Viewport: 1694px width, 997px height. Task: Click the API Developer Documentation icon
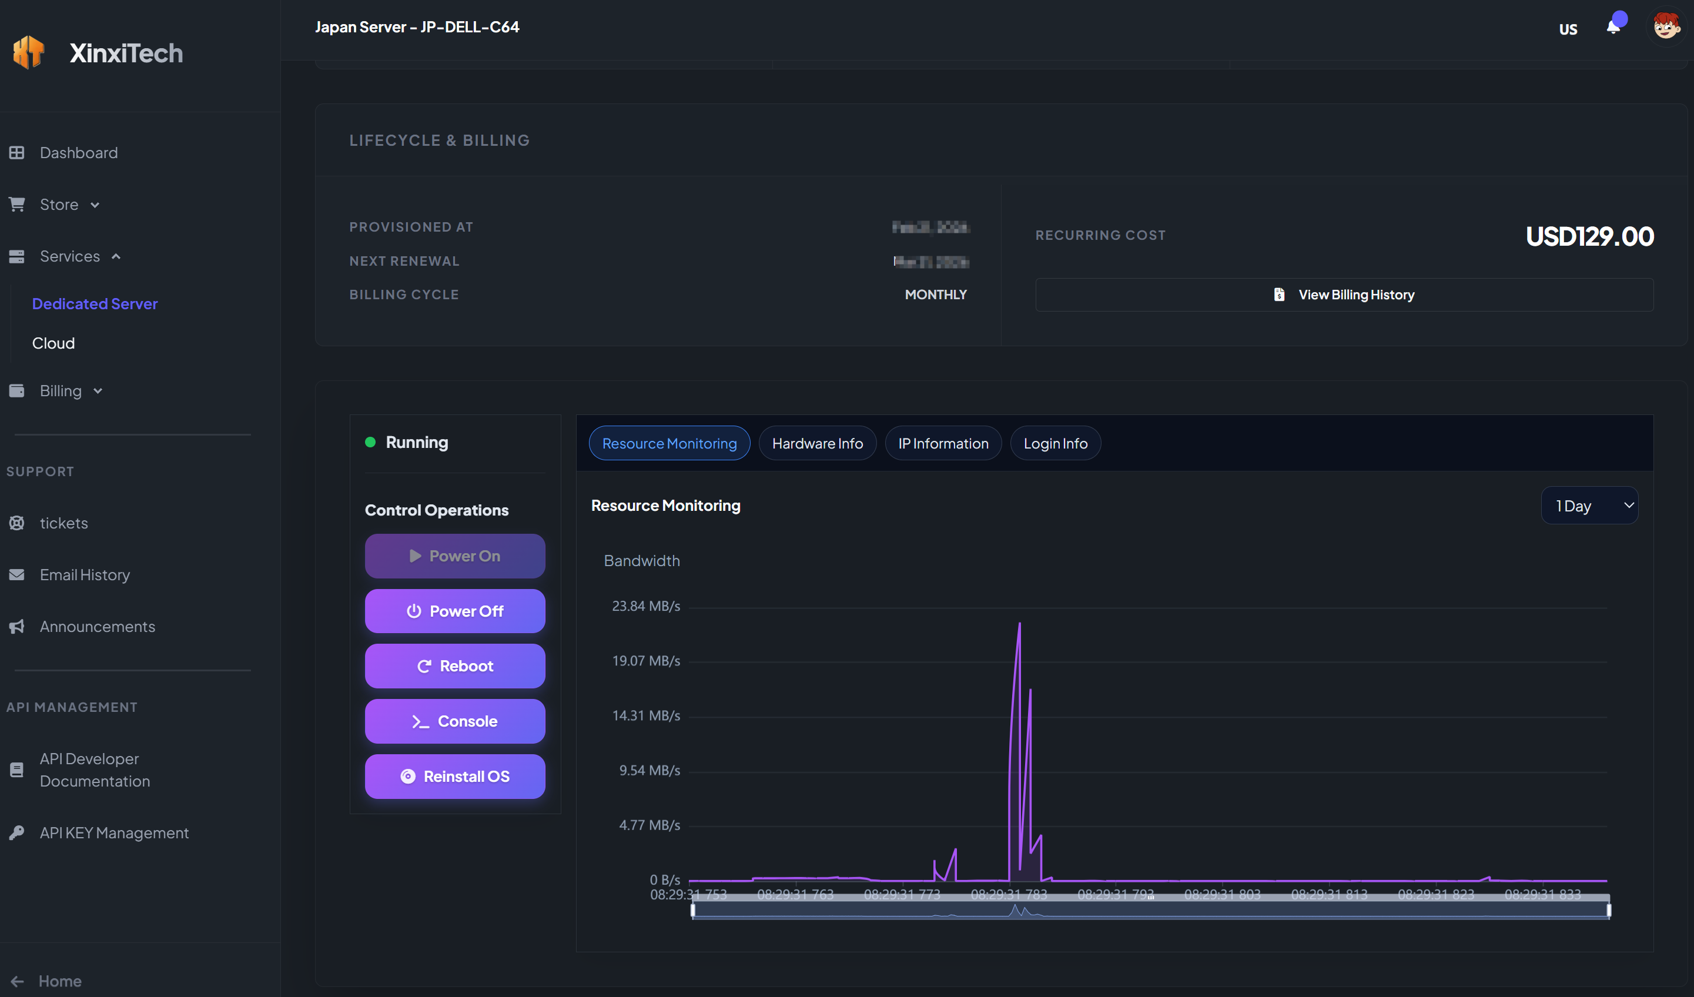17,769
